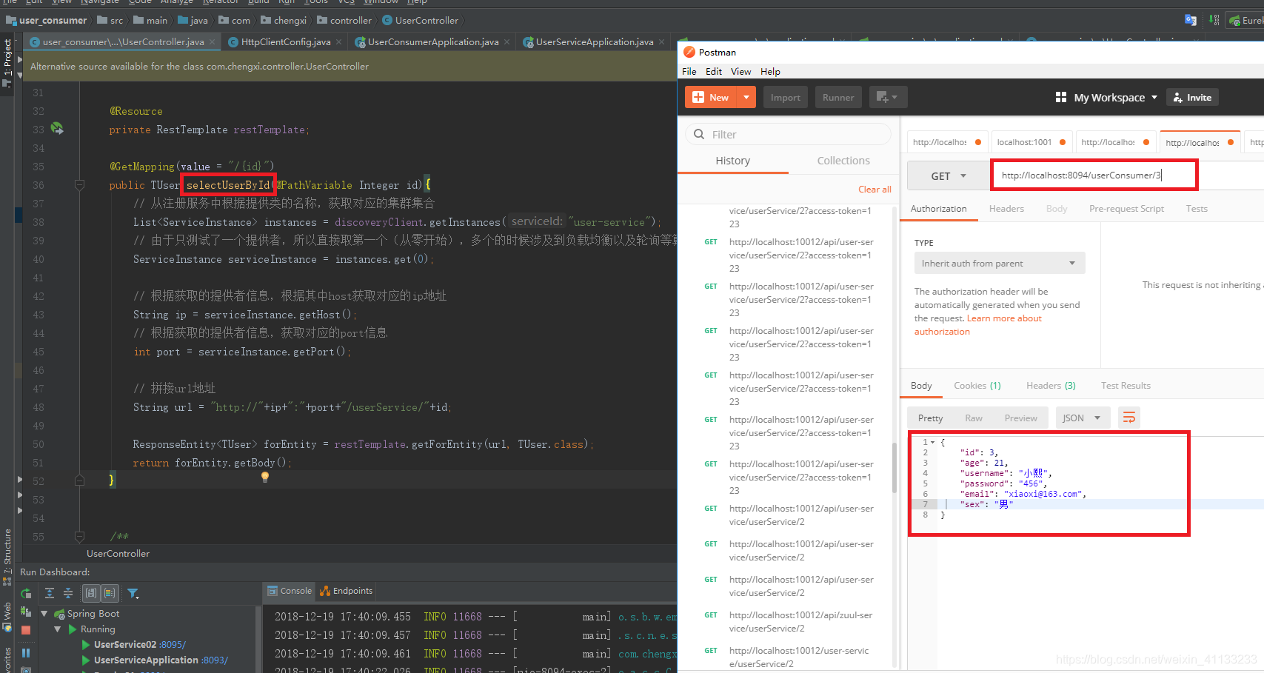Click the Runner button in Postman

tap(838, 97)
